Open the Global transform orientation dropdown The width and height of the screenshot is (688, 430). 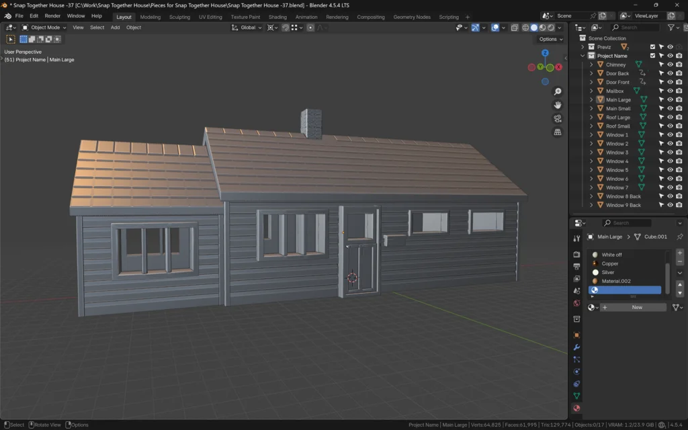(x=249, y=28)
